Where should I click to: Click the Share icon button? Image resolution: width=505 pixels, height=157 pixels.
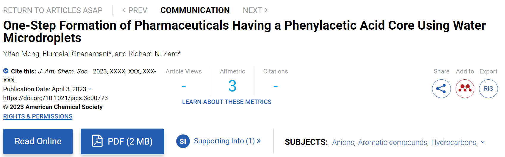[441, 89]
